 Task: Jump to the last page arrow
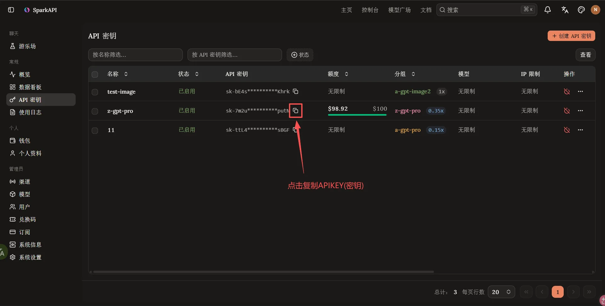click(x=589, y=292)
